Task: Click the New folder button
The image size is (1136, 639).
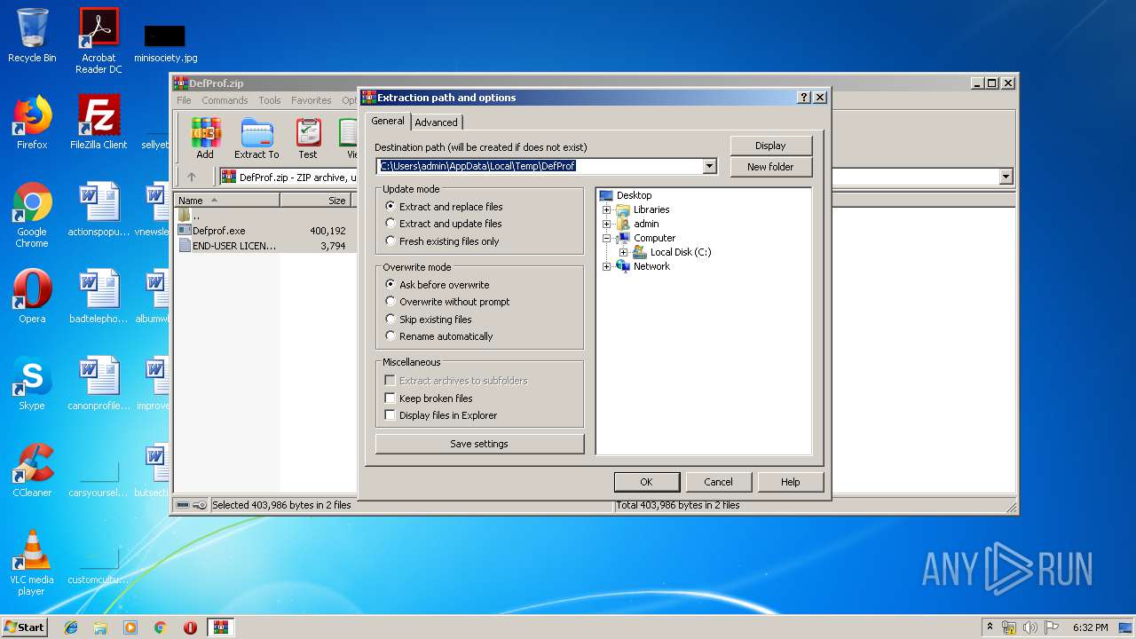Action: click(x=770, y=167)
